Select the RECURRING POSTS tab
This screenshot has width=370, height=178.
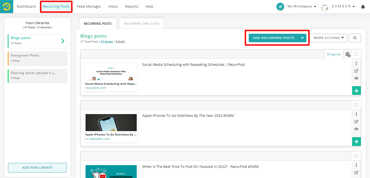pos(98,24)
